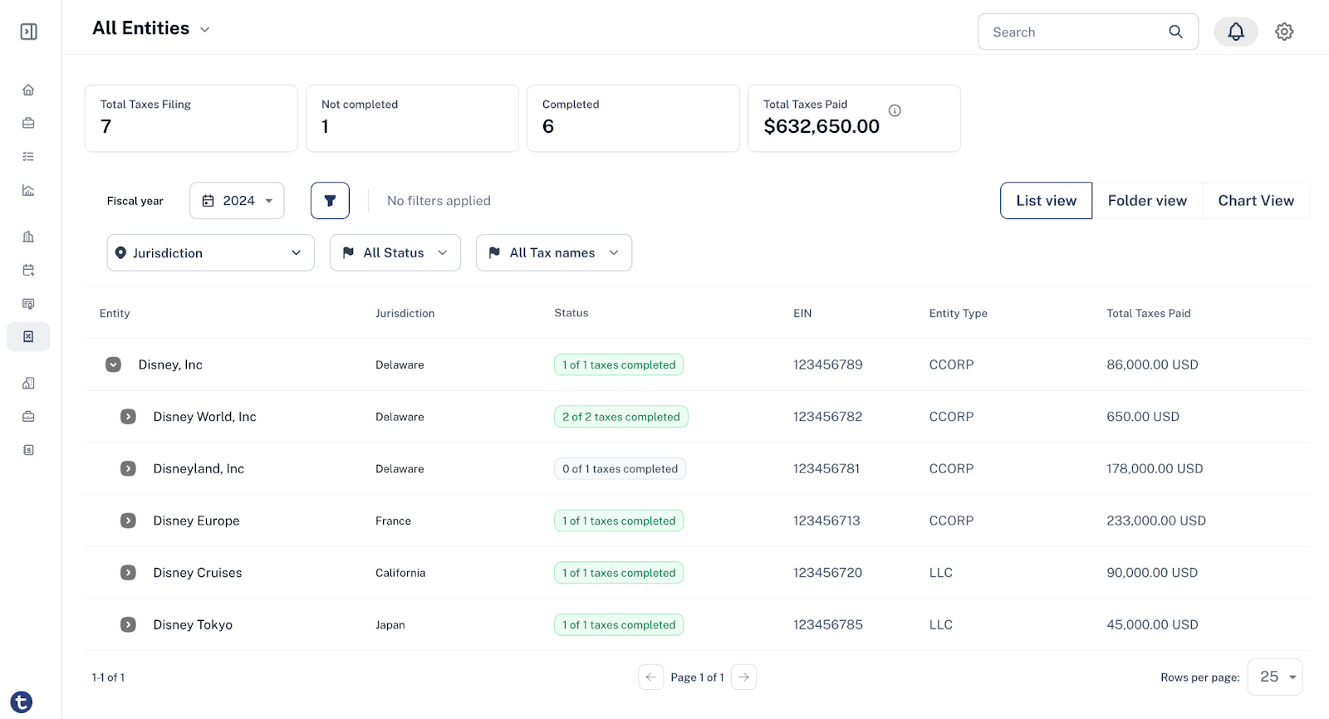This screenshot has width=1329, height=719.
Task: Click the info icon beside Total Taxes Paid
Action: (895, 110)
